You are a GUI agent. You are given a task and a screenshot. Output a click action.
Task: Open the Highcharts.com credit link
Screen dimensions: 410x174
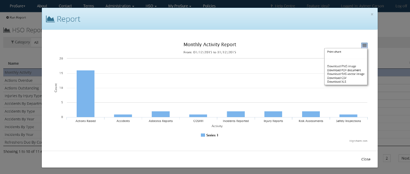pyautogui.click(x=358, y=141)
